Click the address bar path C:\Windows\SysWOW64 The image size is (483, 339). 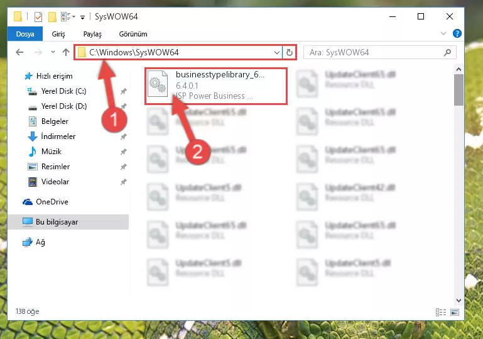[x=134, y=52]
